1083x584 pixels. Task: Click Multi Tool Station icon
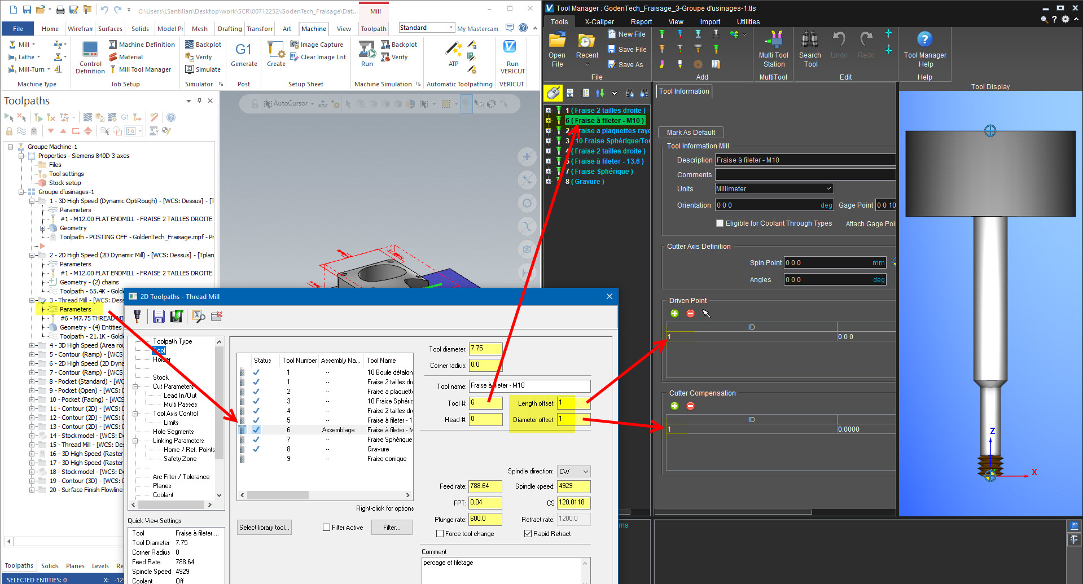773,50
